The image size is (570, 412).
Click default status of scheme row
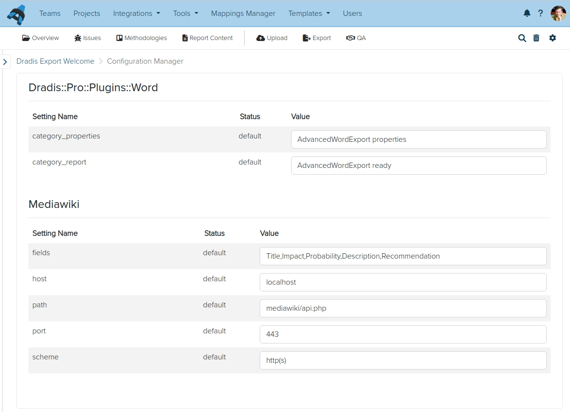214,357
